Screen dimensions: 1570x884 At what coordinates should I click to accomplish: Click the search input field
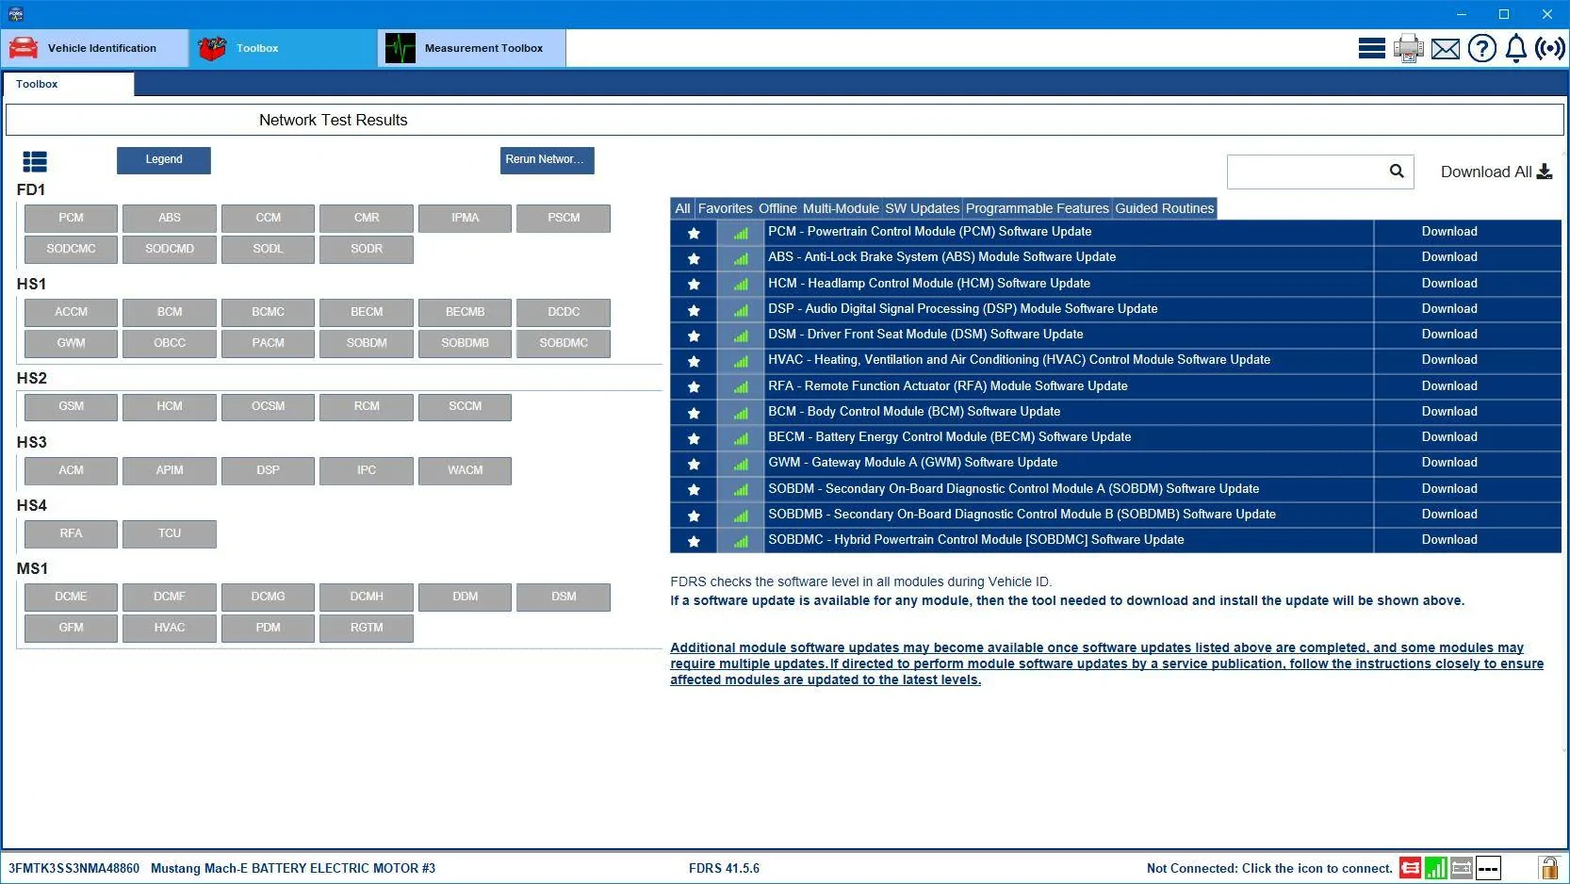pos(1305,172)
